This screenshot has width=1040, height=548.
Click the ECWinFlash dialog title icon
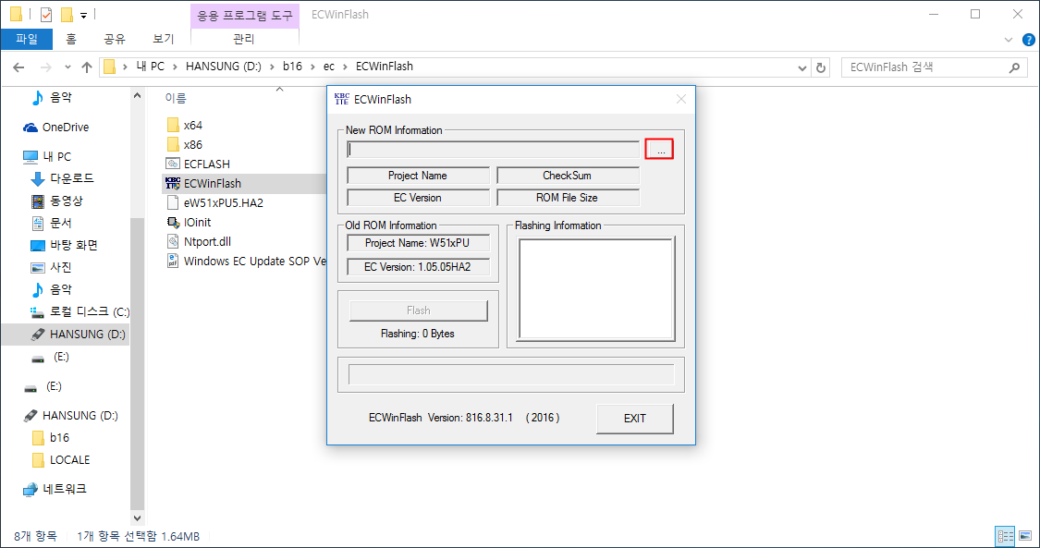pyautogui.click(x=341, y=100)
